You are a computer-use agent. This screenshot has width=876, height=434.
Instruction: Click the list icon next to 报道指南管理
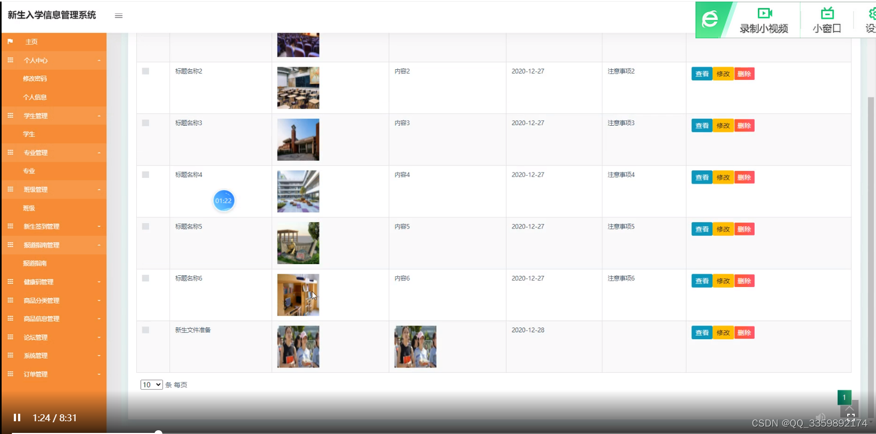[10, 245]
